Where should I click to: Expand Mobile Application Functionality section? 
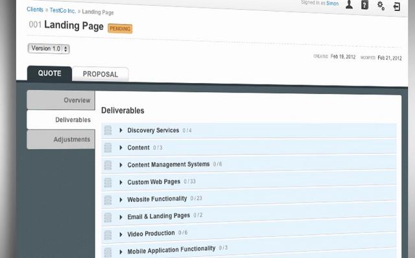point(121,252)
